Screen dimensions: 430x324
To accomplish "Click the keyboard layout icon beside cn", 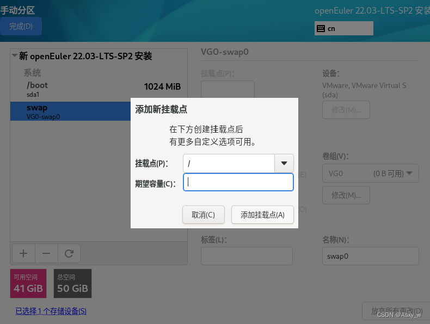I will coord(321,28).
